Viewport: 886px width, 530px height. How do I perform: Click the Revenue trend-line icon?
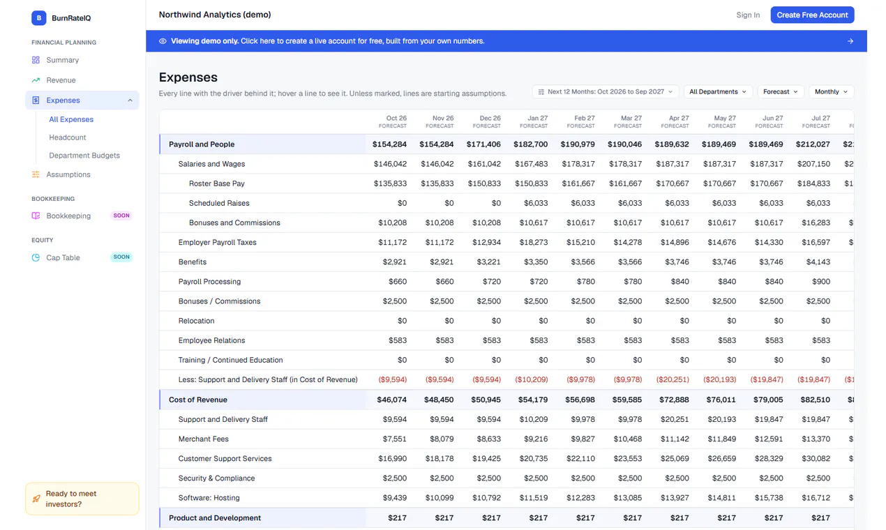tap(36, 80)
